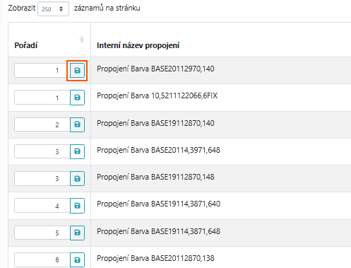Save order for Propojení Barva 10,5211122066,6FIX
Image resolution: width=351 pixels, height=268 pixels.
tap(77, 98)
